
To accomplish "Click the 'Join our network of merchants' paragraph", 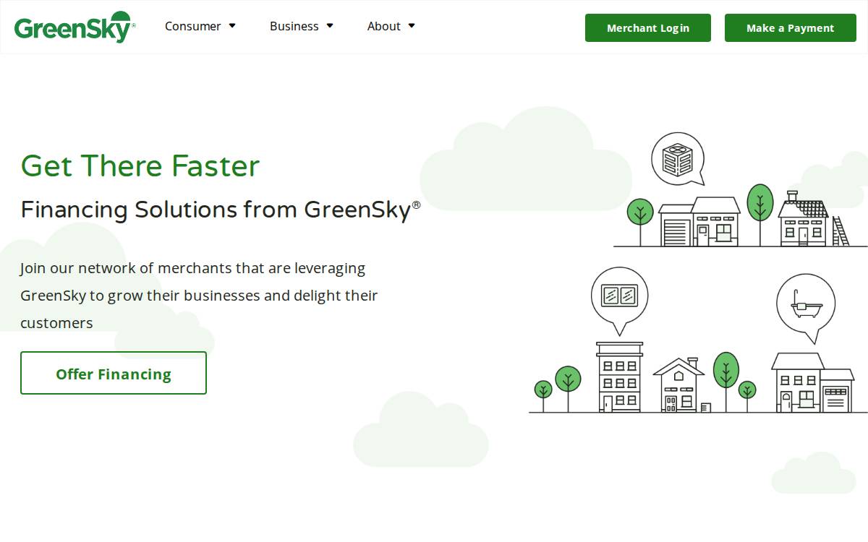I will (x=199, y=296).
